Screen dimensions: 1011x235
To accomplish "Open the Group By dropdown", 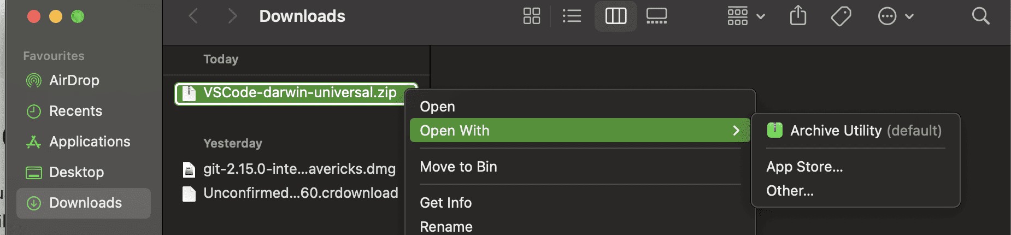I will point(745,16).
